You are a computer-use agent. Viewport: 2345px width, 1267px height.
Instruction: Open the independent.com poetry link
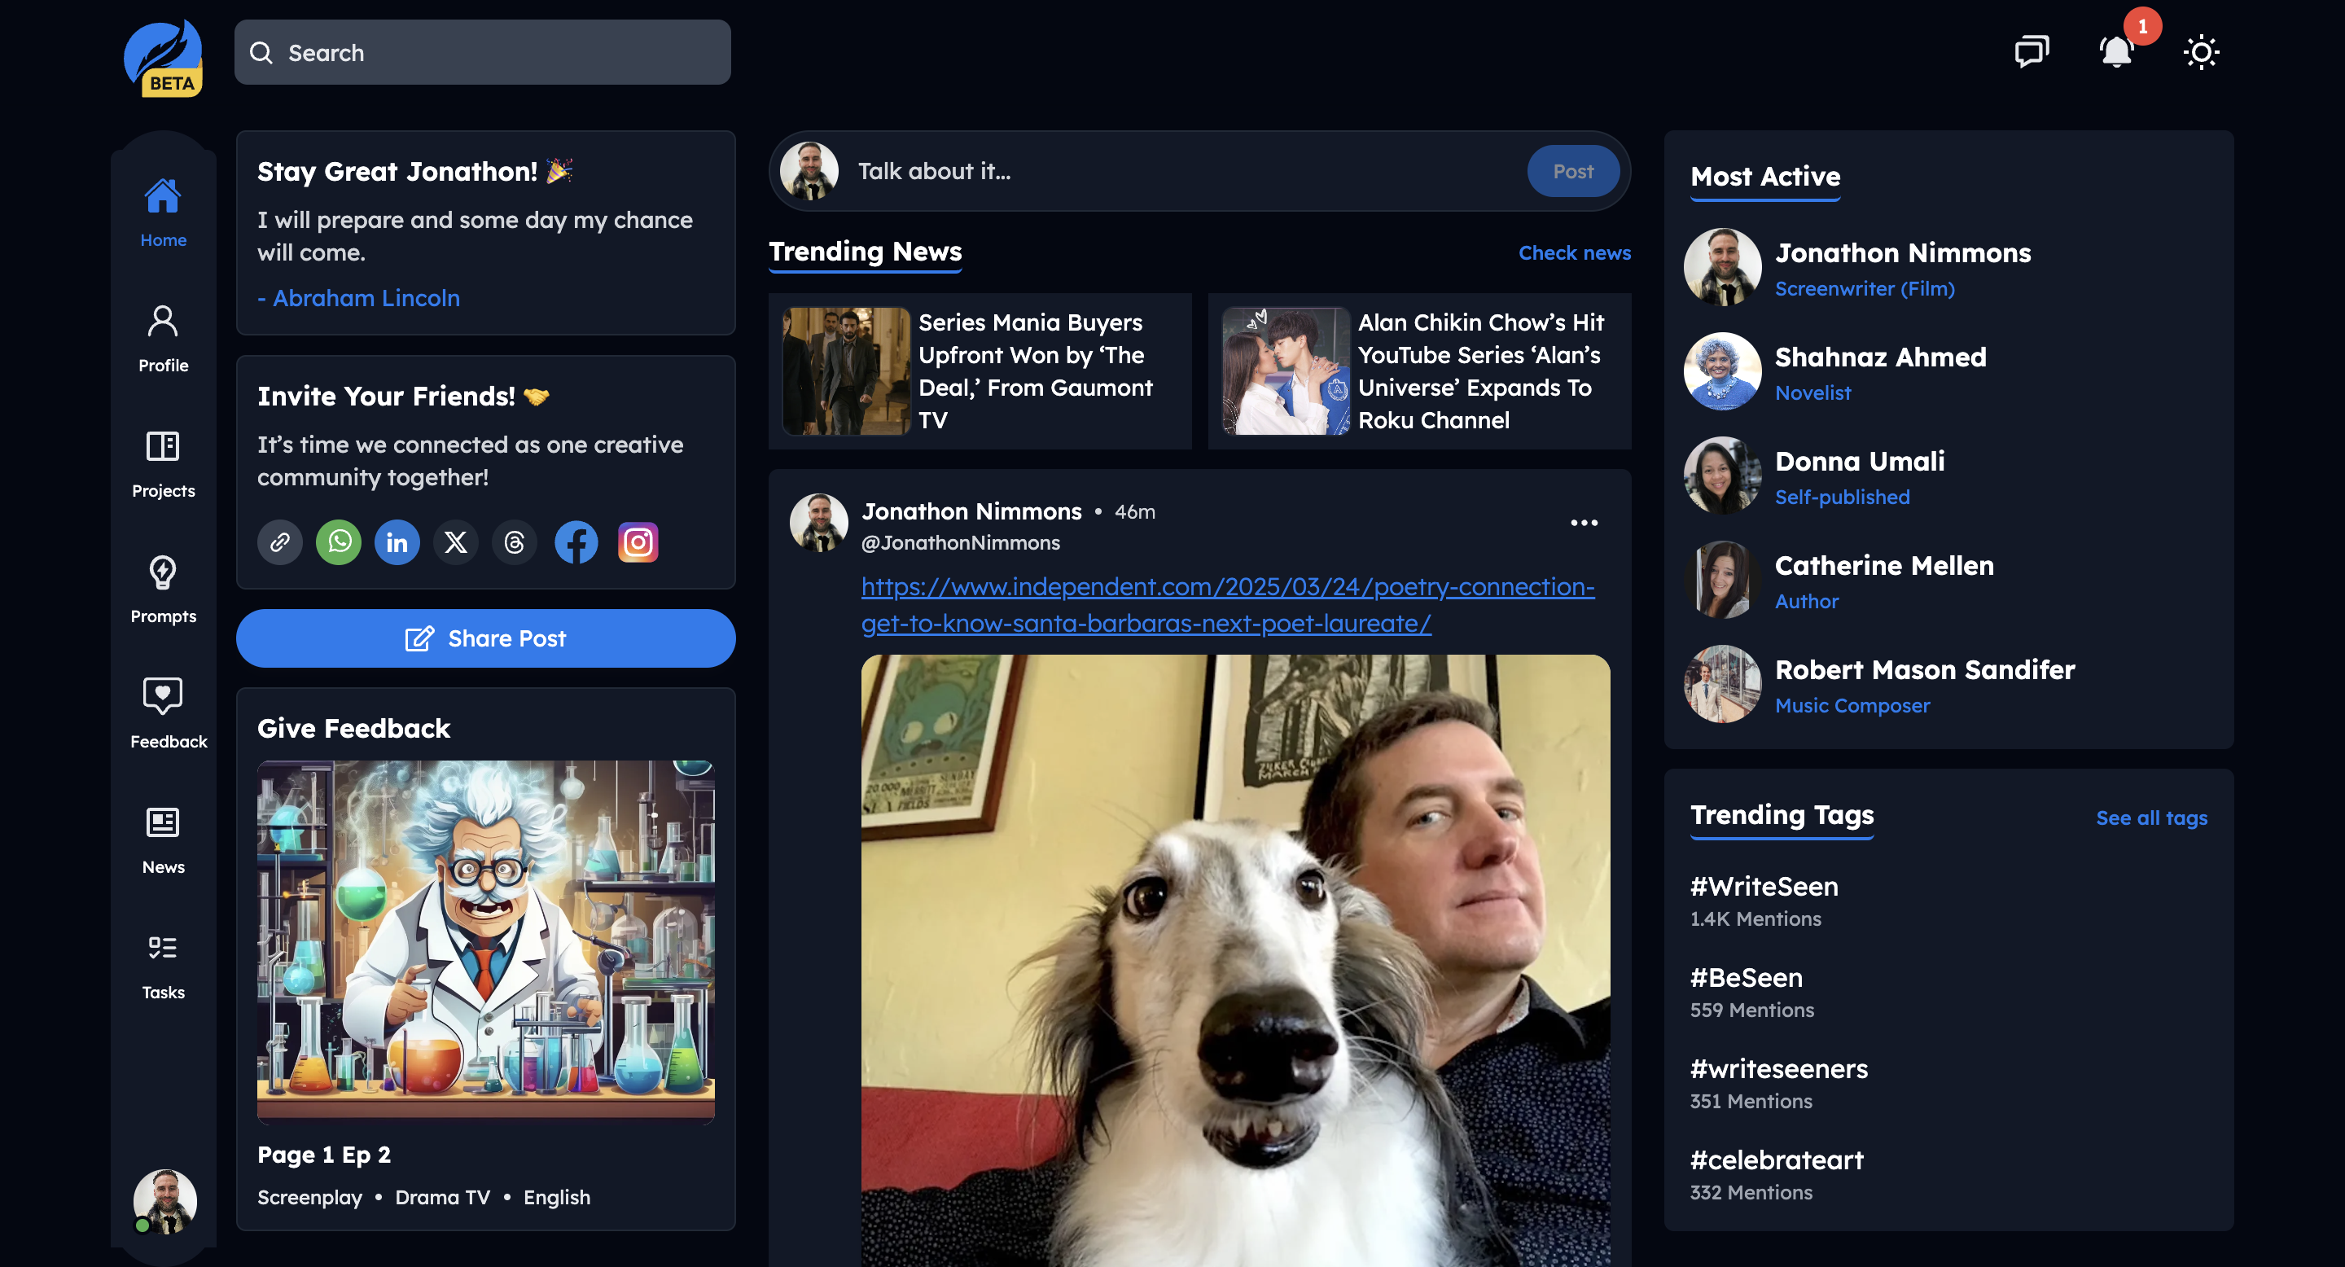pos(1227,604)
